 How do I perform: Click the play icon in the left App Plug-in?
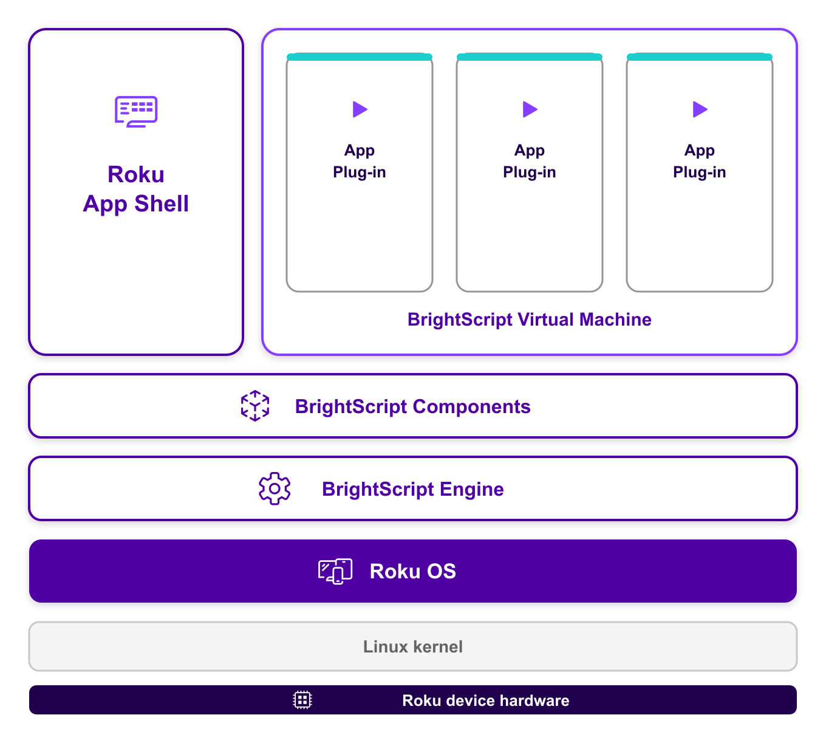click(360, 109)
